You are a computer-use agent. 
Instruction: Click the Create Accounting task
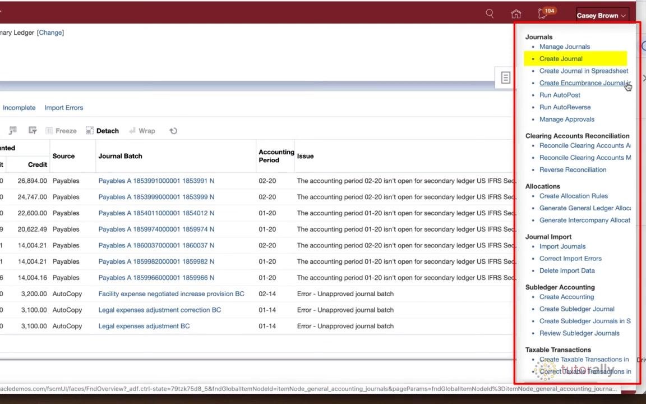pyautogui.click(x=566, y=297)
